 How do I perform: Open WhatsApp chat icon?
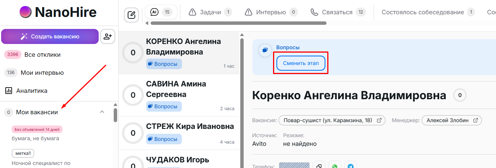335,166
